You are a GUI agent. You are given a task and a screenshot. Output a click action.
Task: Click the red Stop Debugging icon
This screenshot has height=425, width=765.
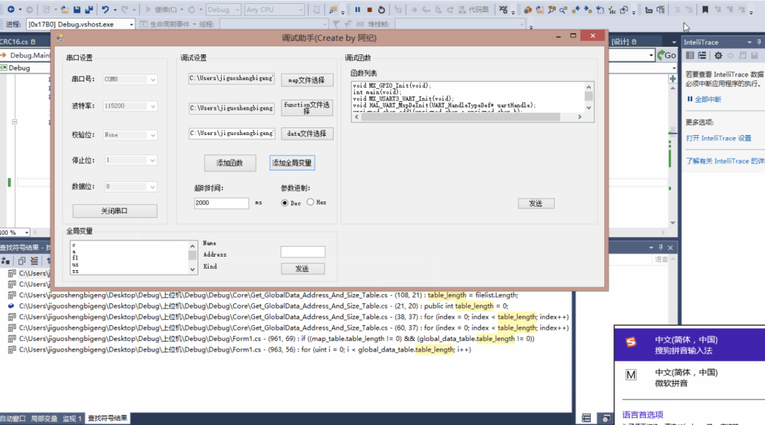click(x=370, y=9)
